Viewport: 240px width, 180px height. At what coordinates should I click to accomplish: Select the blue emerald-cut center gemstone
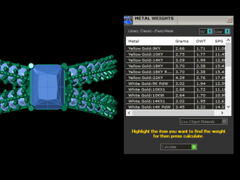[x=47, y=86]
